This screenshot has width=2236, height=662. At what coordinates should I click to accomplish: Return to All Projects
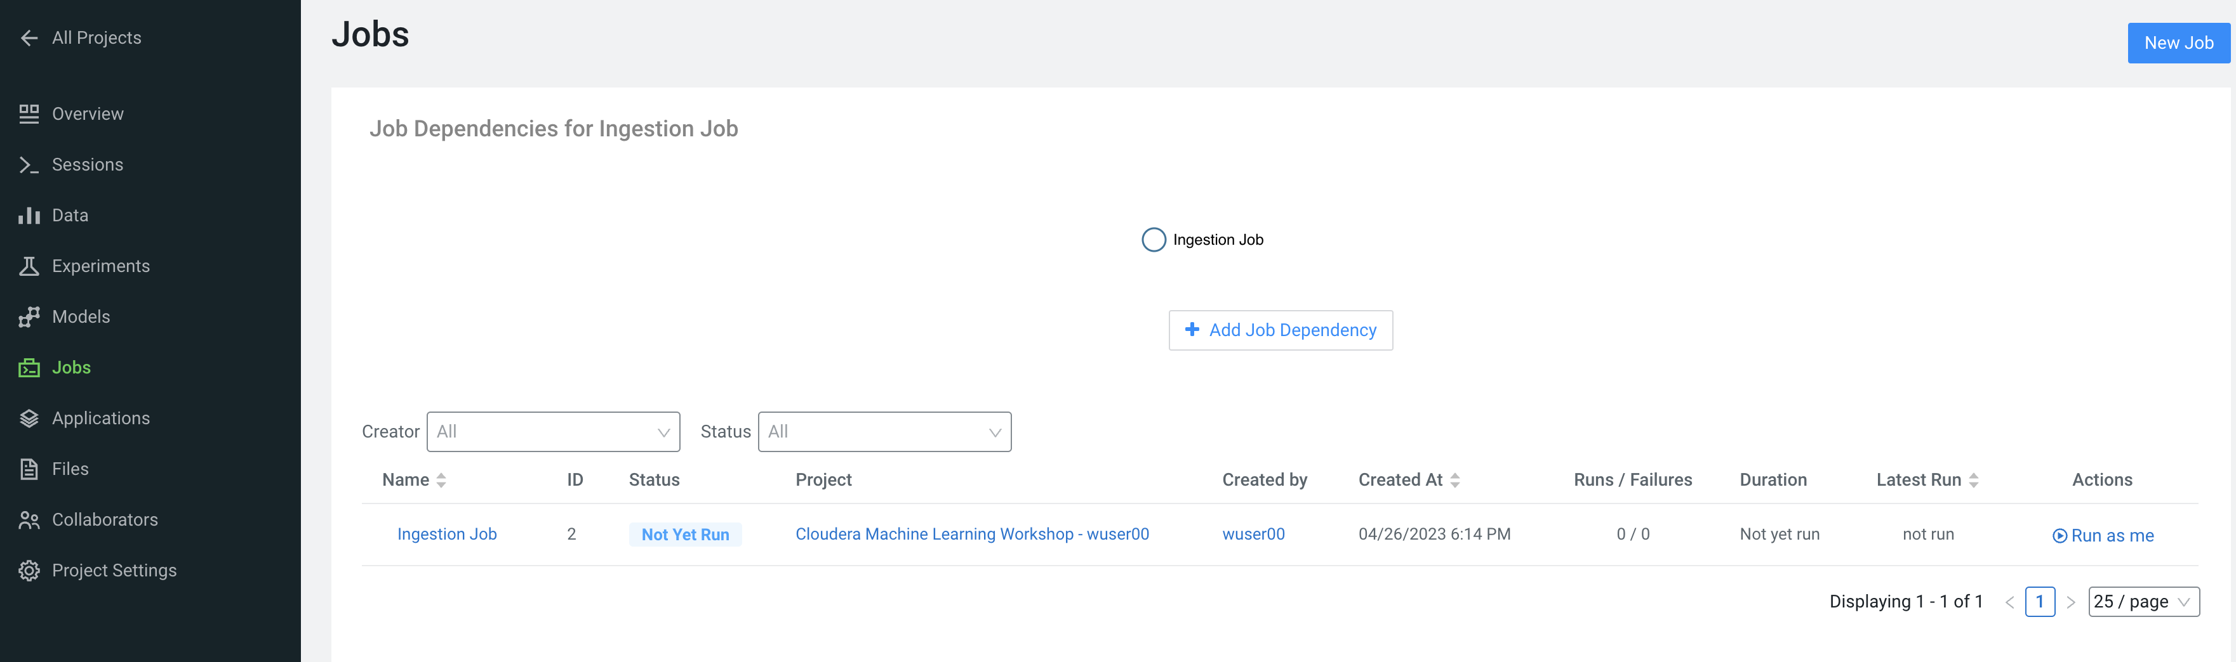pos(96,38)
